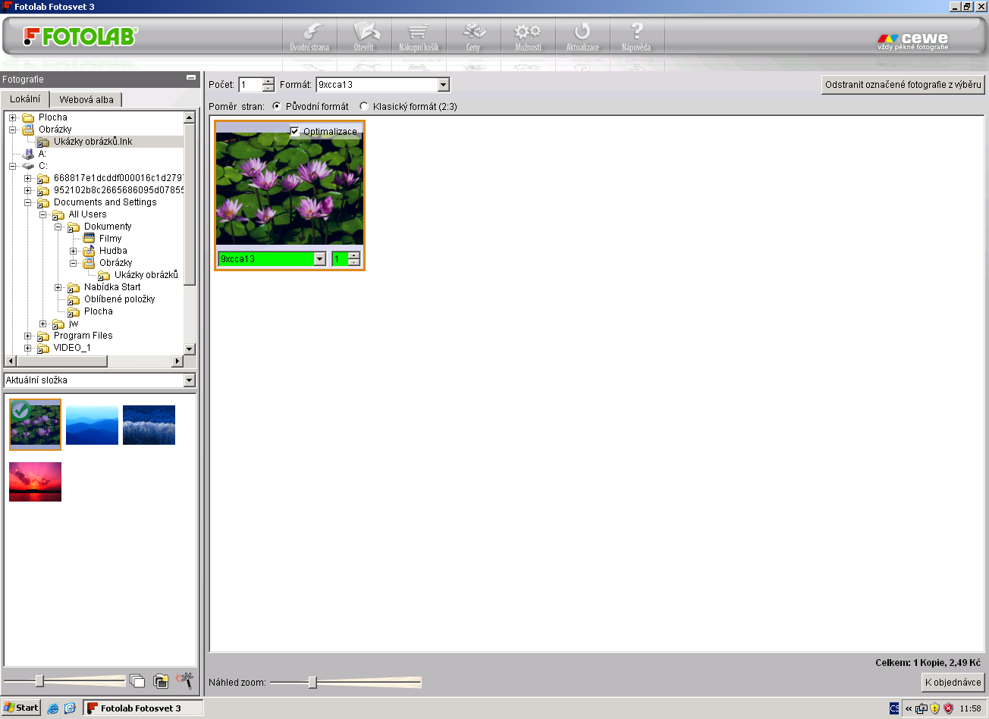Expand the Nabídka Start folder node
Screen dimensions: 989x719
coord(58,287)
